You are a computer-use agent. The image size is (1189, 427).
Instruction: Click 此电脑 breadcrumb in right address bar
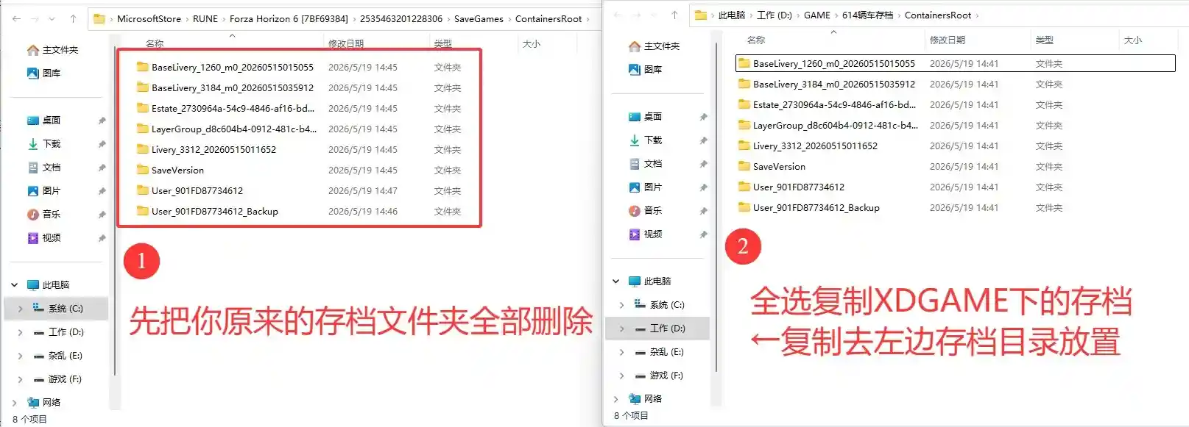[x=732, y=15]
